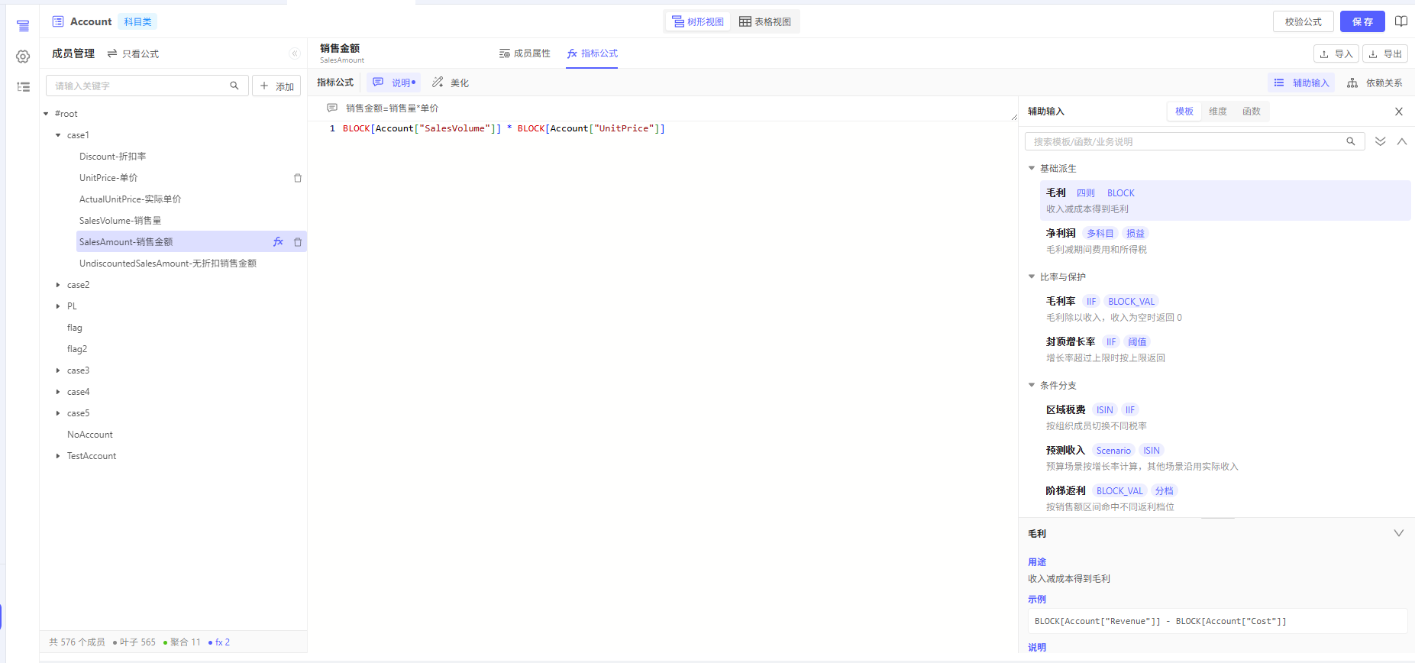Expand all template groups
Screen dimensions: 1415x663
click(1381, 141)
